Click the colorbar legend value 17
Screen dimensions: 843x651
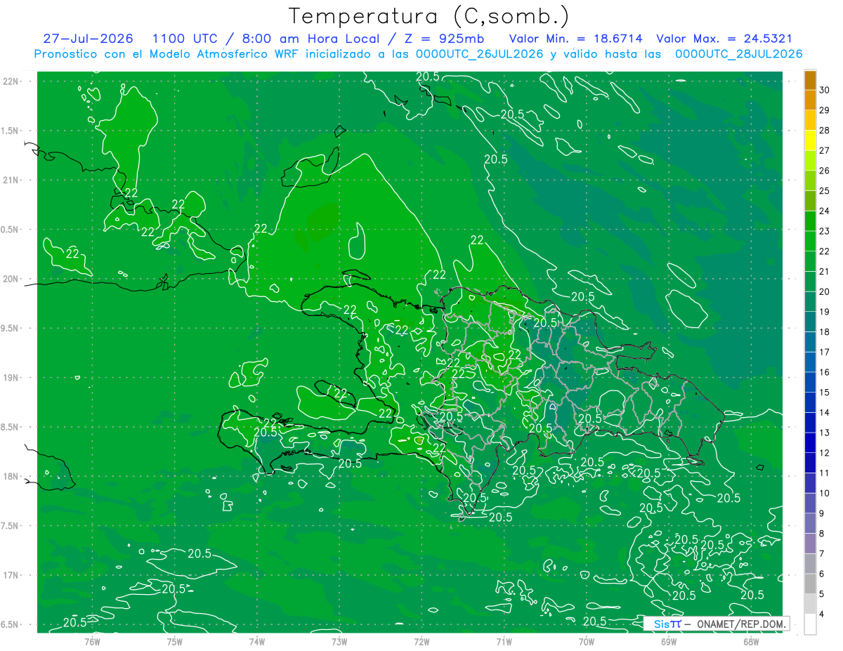[824, 352]
